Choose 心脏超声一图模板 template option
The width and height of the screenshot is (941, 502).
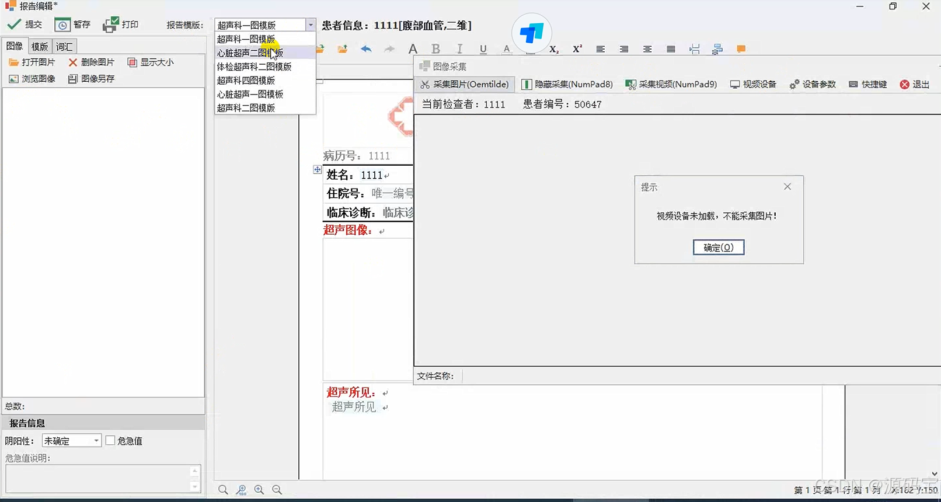point(265,94)
